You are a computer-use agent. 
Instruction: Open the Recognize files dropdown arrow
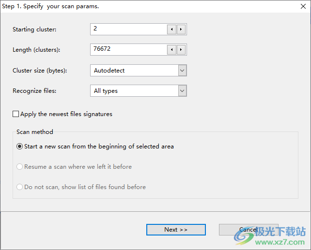pyautogui.click(x=182, y=91)
